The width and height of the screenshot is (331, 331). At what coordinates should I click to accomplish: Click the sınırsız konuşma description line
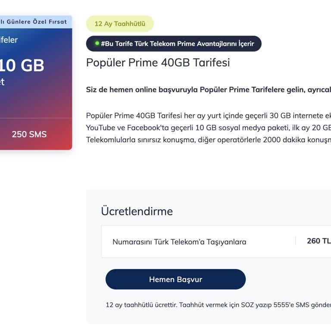pos(208,140)
